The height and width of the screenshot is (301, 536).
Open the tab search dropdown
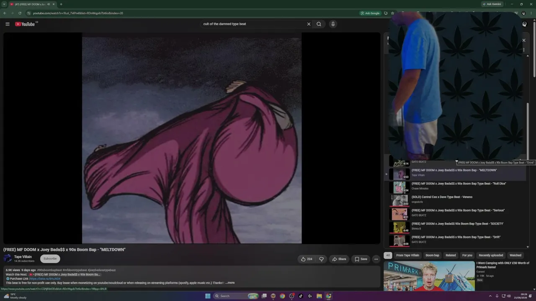coord(5,4)
